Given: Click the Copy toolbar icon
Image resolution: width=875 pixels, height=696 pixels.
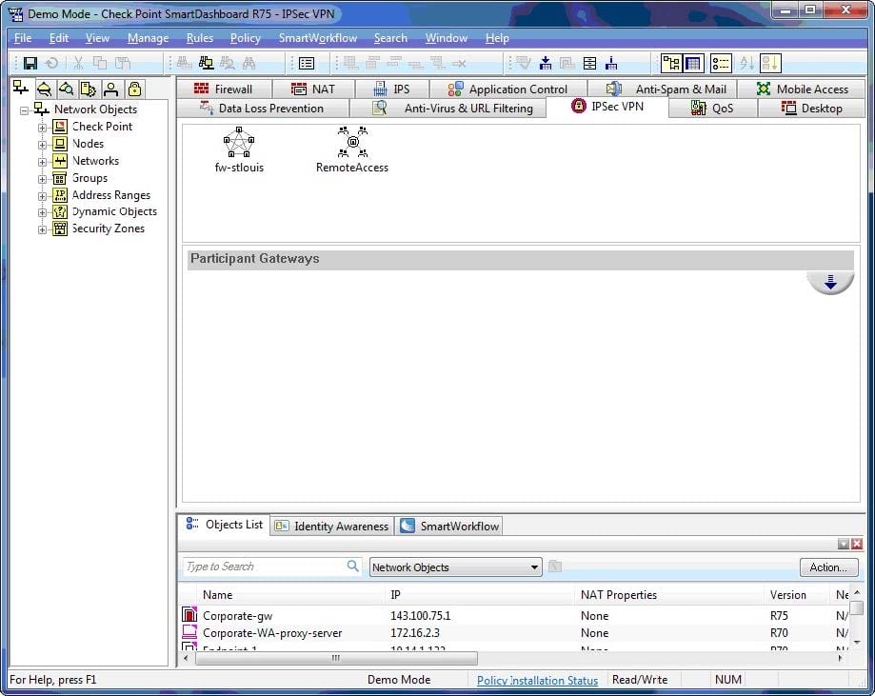Looking at the screenshot, I should [x=100, y=63].
